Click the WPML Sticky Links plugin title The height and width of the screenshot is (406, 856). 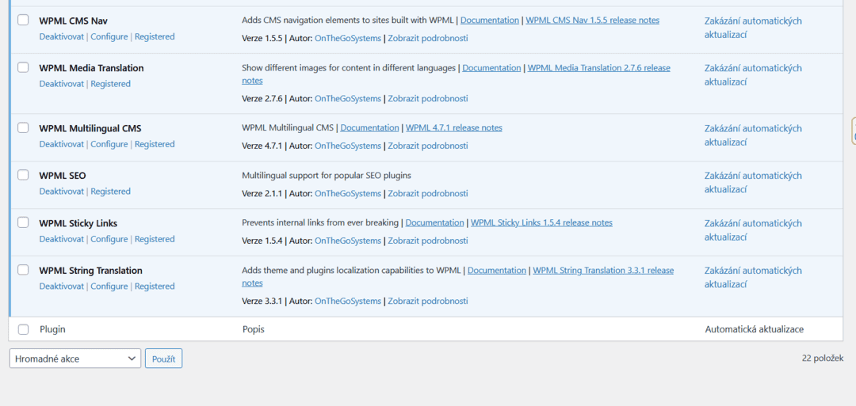point(78,223)
